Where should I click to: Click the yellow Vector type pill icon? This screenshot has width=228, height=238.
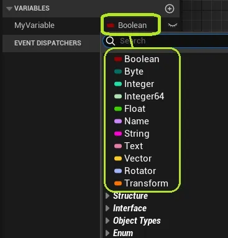(118, 158)
